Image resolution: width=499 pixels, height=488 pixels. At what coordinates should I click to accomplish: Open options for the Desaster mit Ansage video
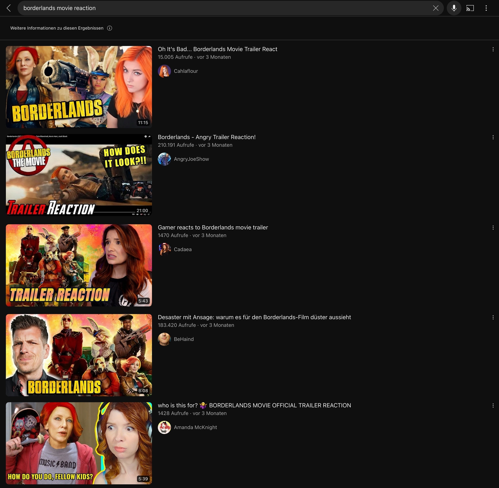coord(493,318)
